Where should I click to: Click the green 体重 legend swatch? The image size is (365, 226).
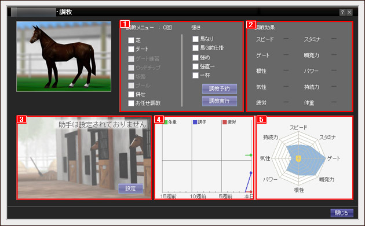(166, 122)
